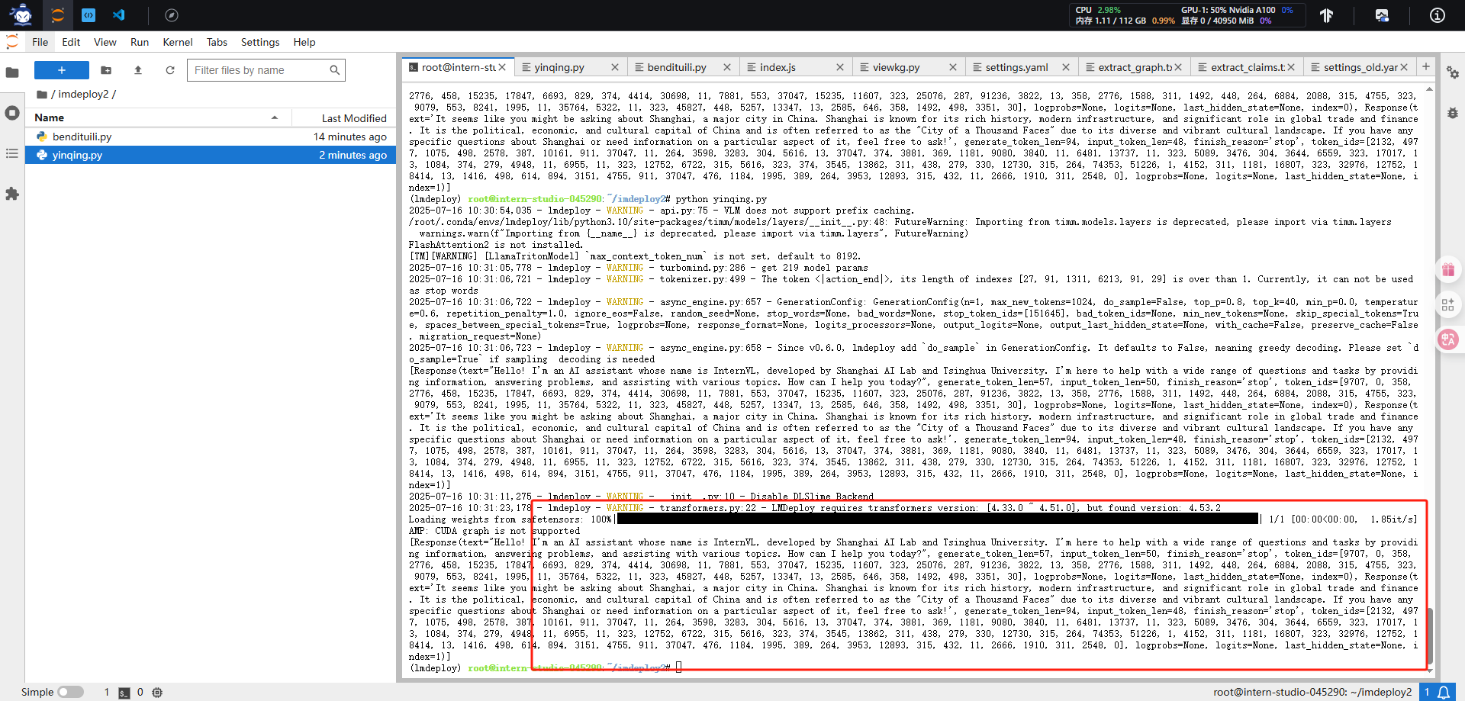Open the Tabs menu

(217, 42)
